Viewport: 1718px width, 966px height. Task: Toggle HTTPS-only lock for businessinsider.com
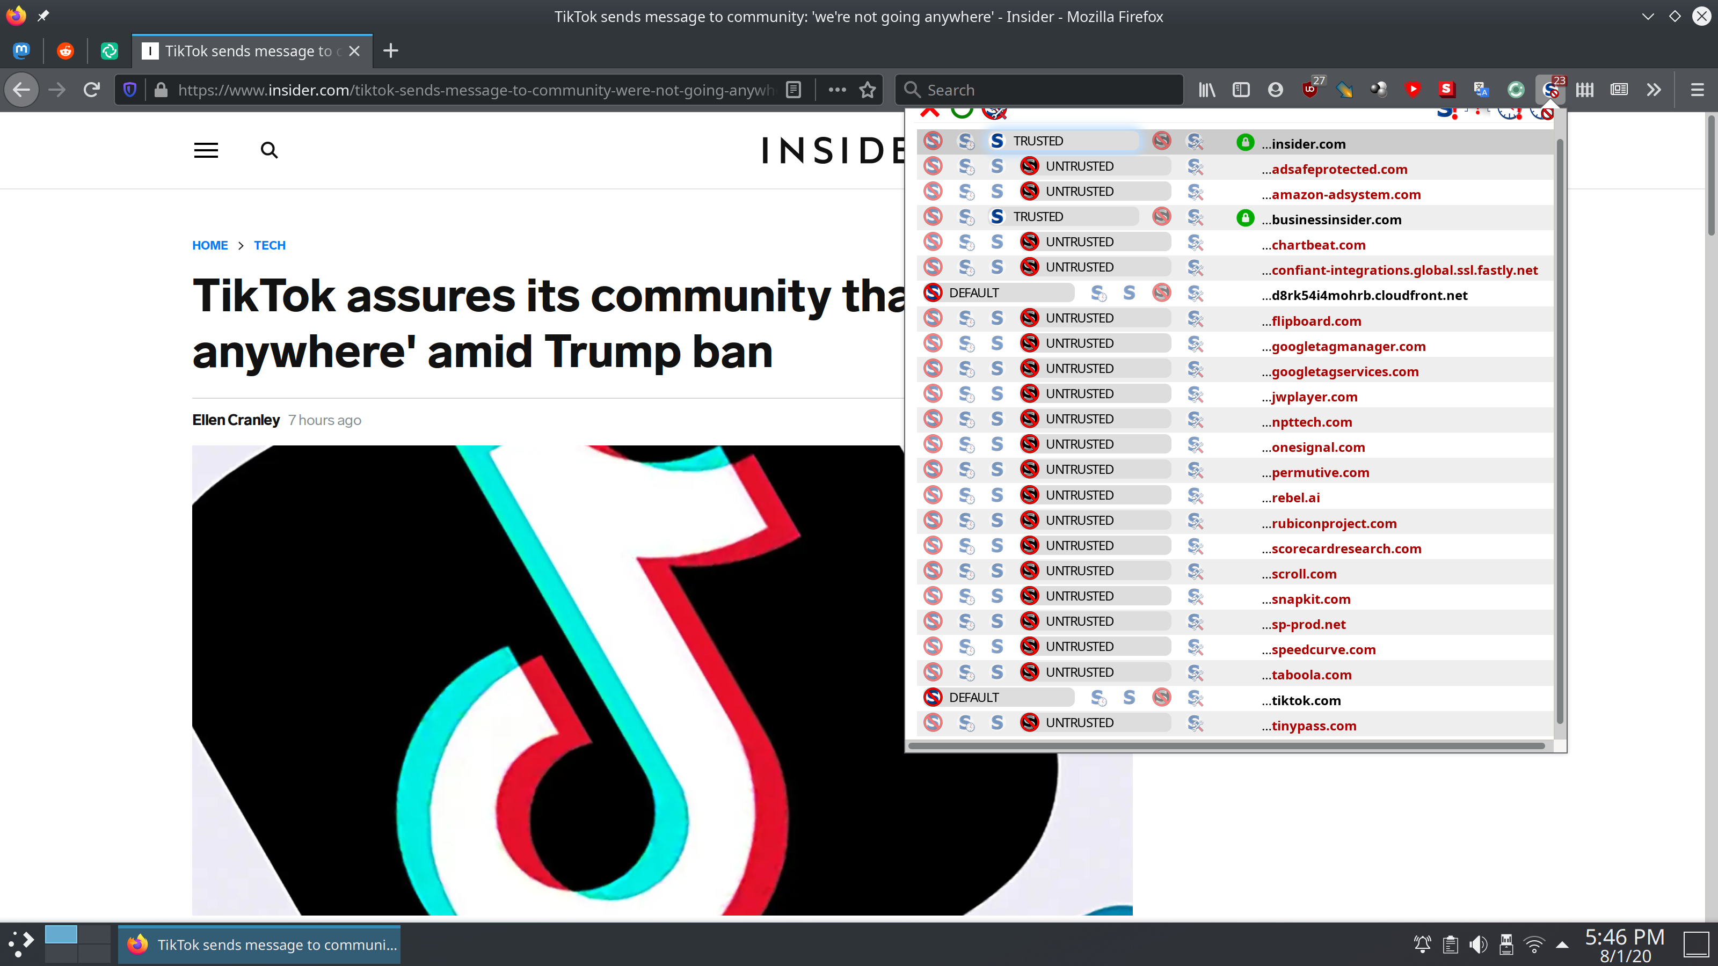coord(1244,218)
